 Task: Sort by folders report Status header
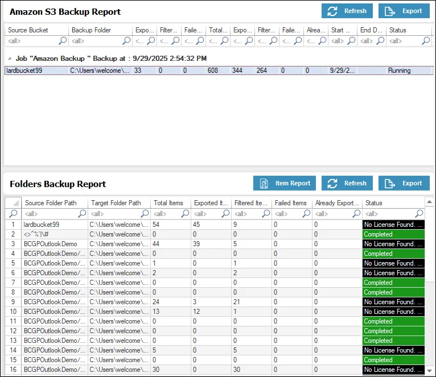coord(393,203)
